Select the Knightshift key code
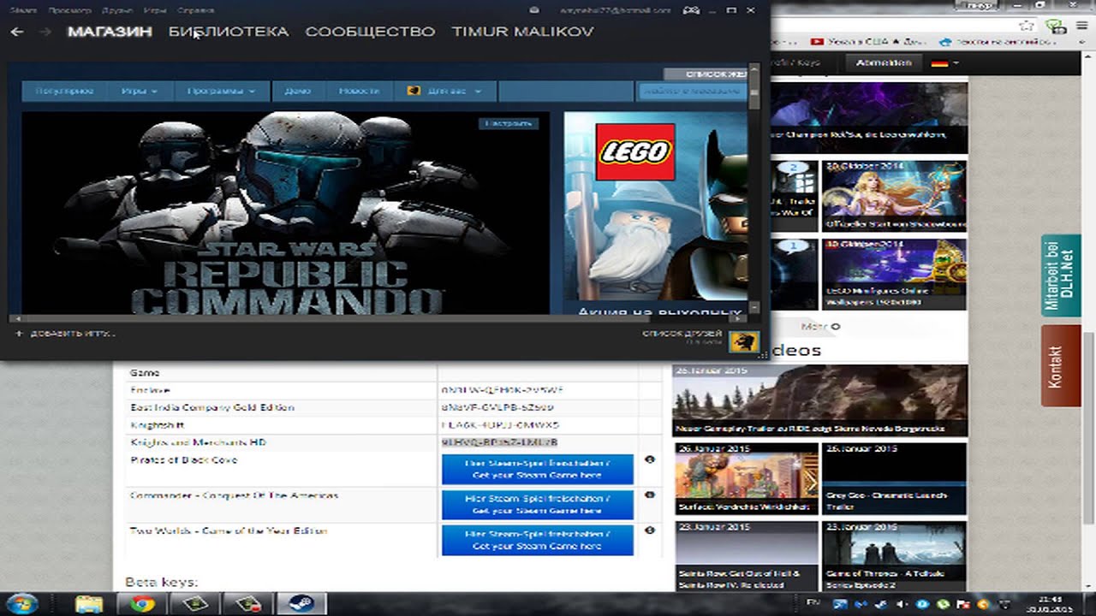Viewport: 1096px width, 616px height. click(x=500, y=425)
